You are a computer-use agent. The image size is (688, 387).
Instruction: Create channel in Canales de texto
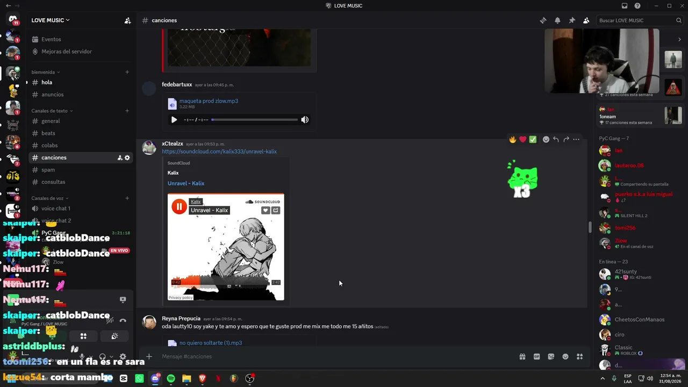[x=127, y=111]
